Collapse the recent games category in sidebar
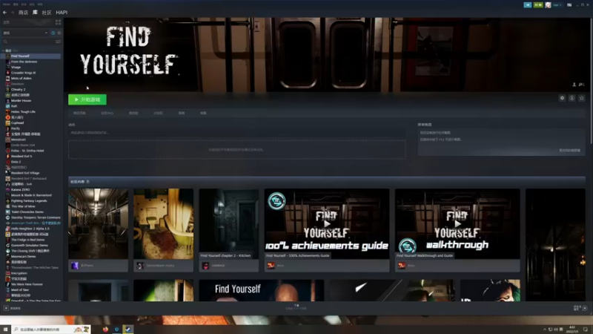 4,50
